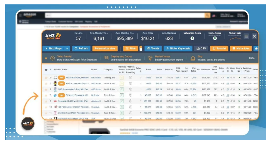Screen dimensions: 271x146
Task: Click resell score question icon in row 10
Action: click(131, 107)
